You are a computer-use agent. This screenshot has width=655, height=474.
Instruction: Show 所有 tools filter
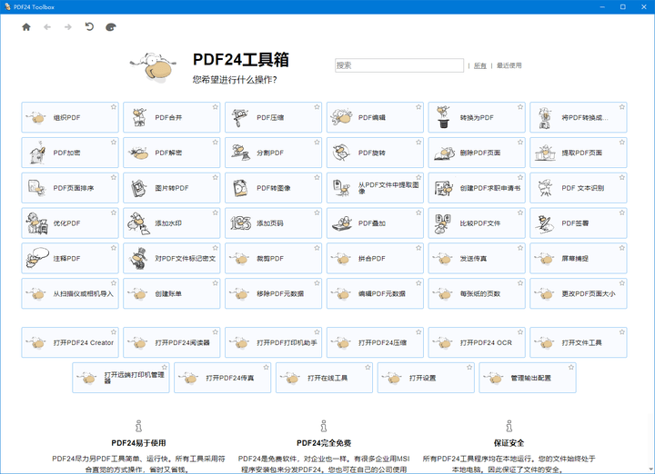click(480, 65)
